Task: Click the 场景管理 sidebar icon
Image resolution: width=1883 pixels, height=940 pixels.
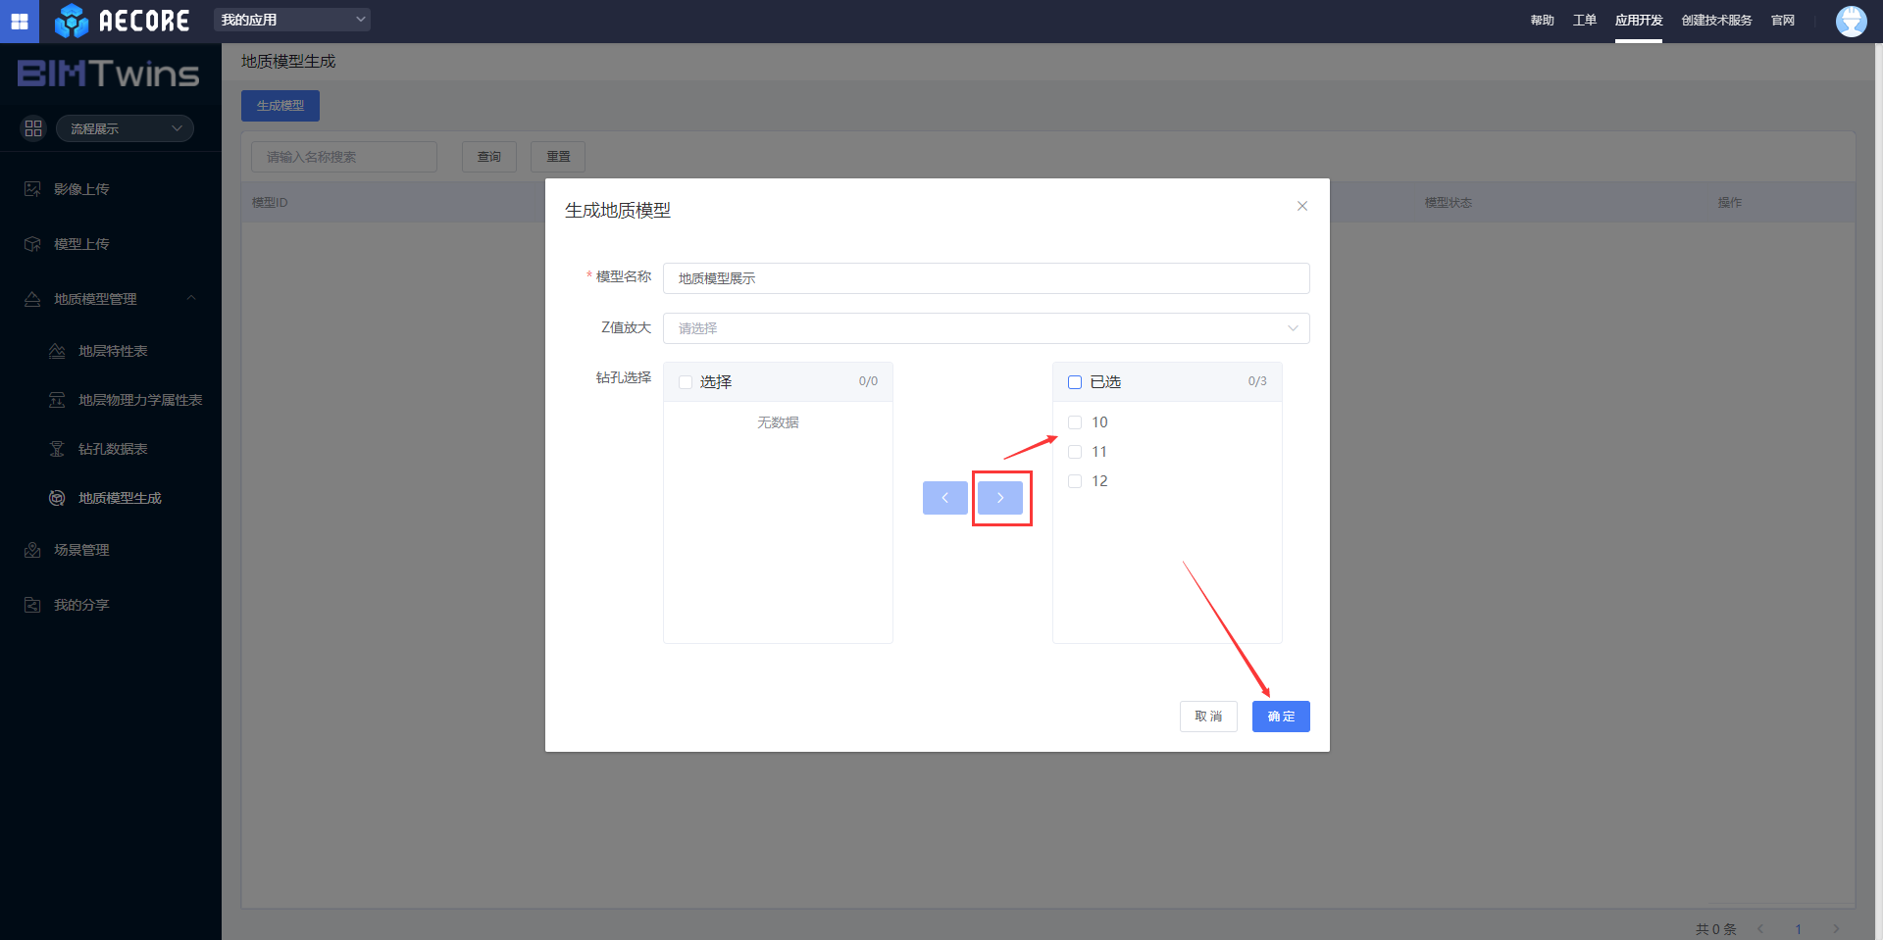Action: point(32,550)
